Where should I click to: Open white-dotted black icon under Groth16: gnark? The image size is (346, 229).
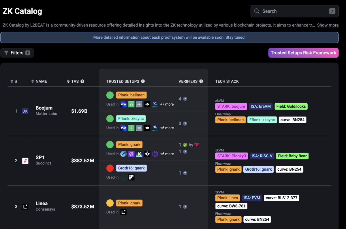[x=131, y=177]
